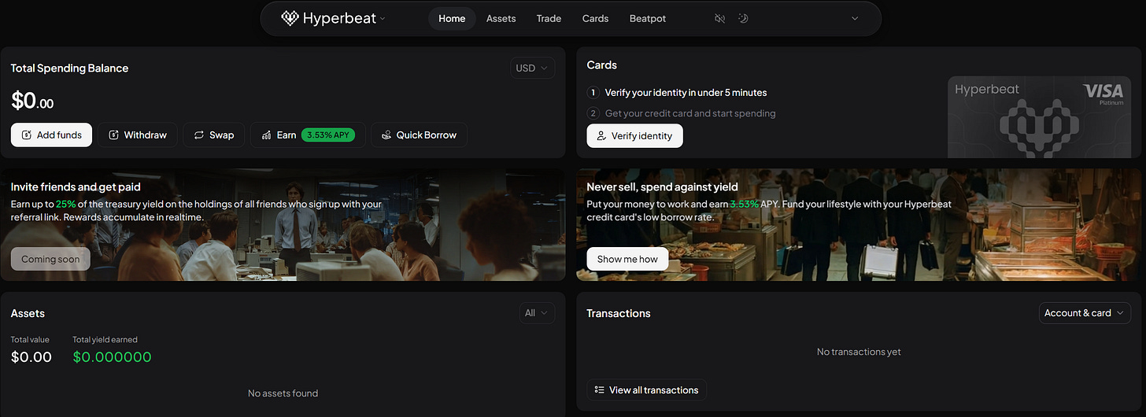The width and height of the screenshot is (1146, 417).
Task: Click the wallet-out icon in Withdraw
Action: 114,135
